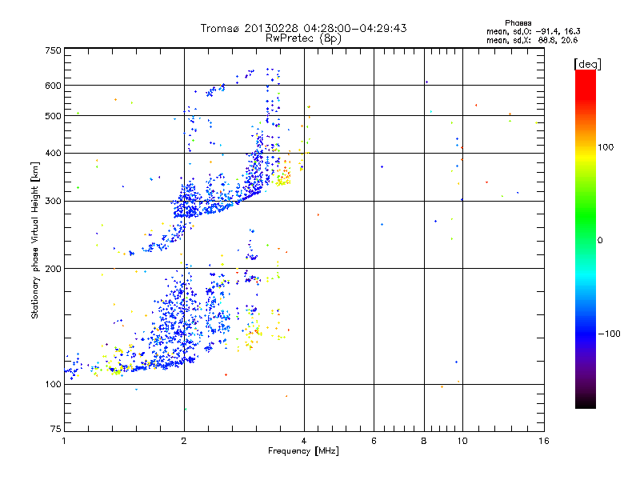Click the 'Frequency [MHz]' axis label

[303, 451]
